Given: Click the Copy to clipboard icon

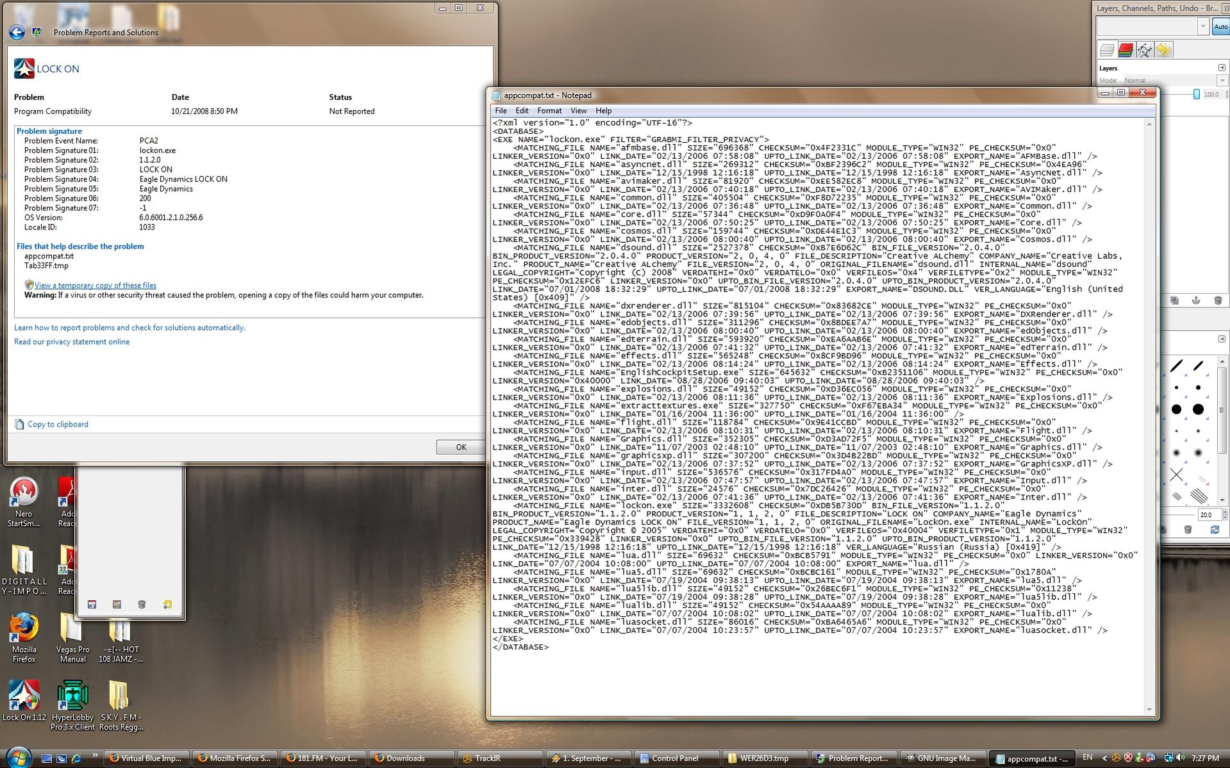Looking at the screenshot, I should click(x=19, y=424).
